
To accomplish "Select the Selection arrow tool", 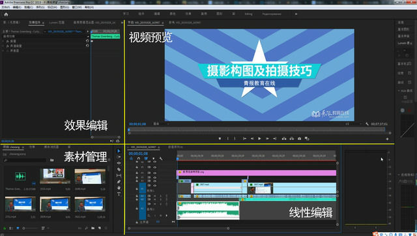I will [119, 151].
